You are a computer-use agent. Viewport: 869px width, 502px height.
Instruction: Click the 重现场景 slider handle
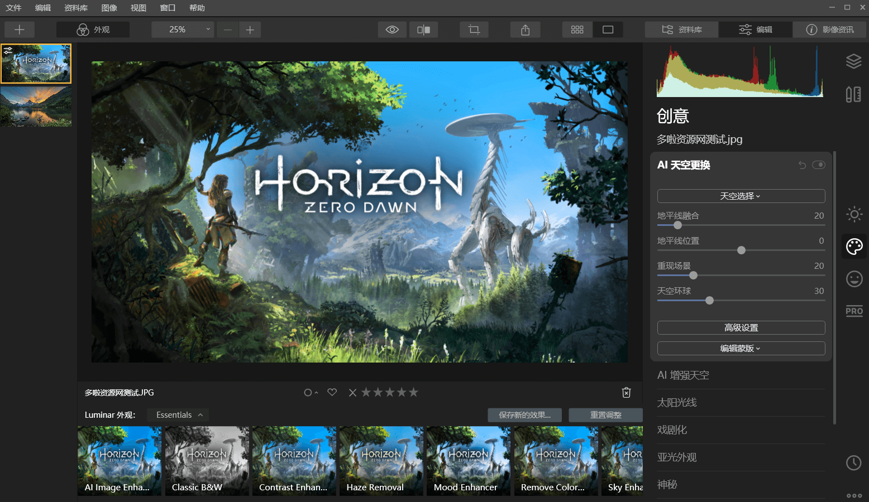693,276
